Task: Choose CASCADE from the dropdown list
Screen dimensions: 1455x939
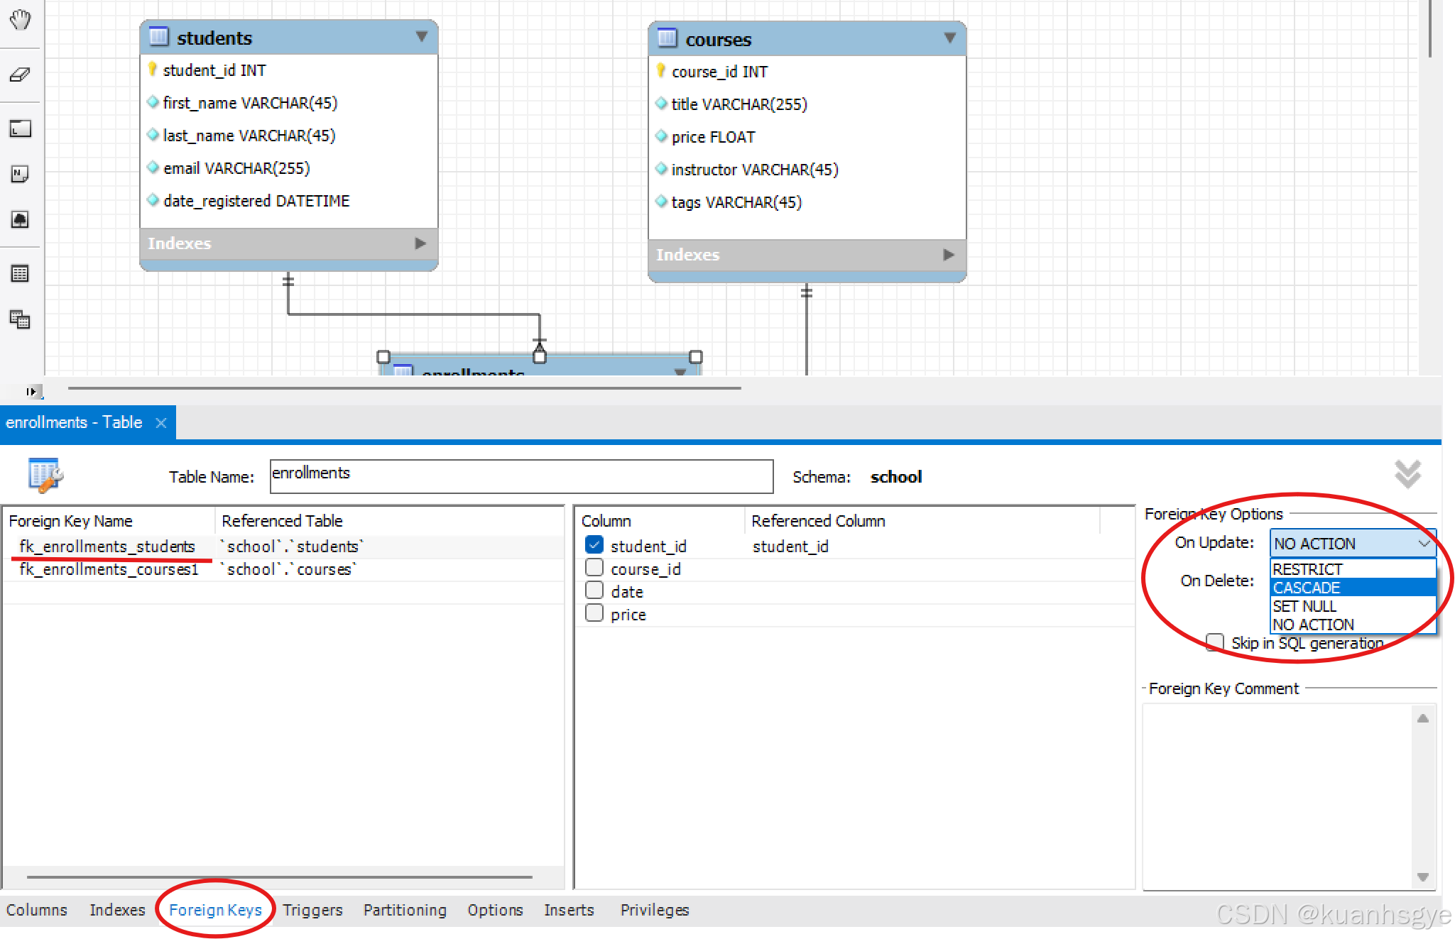Action: pos(1307,588)
